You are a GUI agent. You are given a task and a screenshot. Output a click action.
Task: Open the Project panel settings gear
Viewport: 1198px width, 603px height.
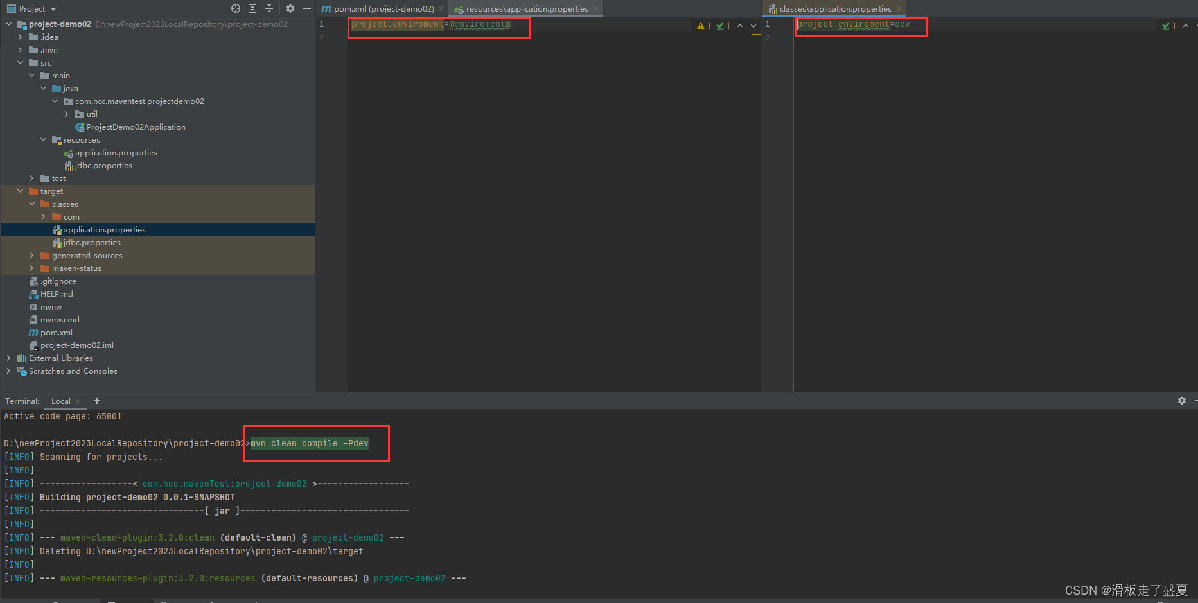click(290, 8)
